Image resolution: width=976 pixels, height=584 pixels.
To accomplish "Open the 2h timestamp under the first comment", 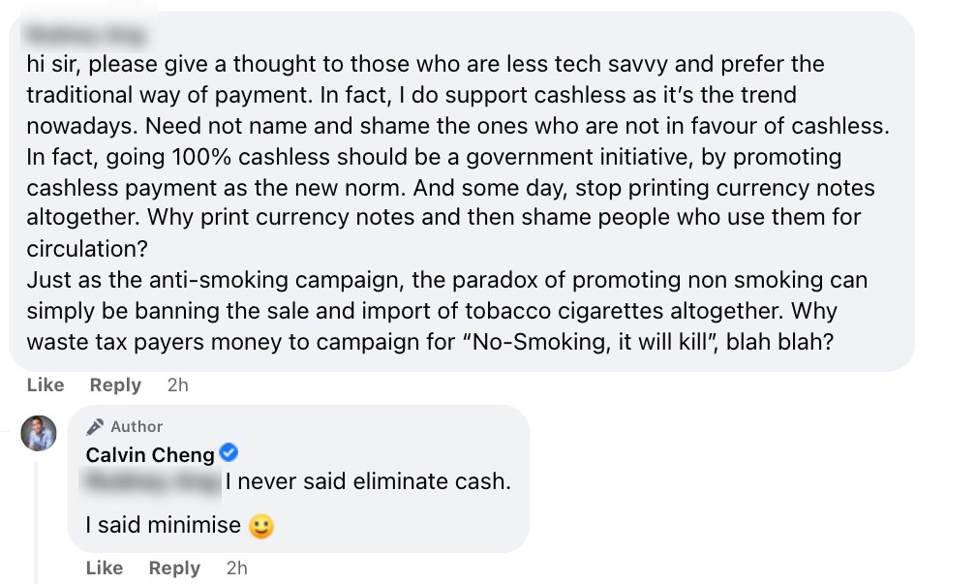I will tap(177, 384).
